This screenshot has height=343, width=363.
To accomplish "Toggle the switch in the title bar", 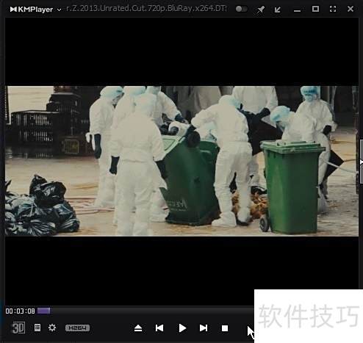I will [x=241, y=9].
